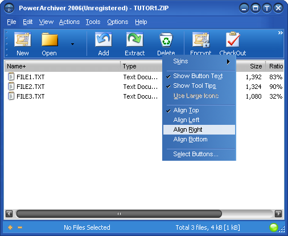Click the green status light icon

pyautogui.click(x=274, y=227)
